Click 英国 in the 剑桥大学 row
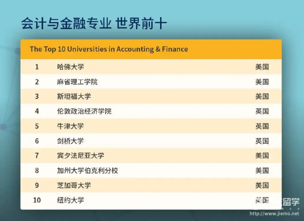Screen dimensions: 304x221 [262, 141]
